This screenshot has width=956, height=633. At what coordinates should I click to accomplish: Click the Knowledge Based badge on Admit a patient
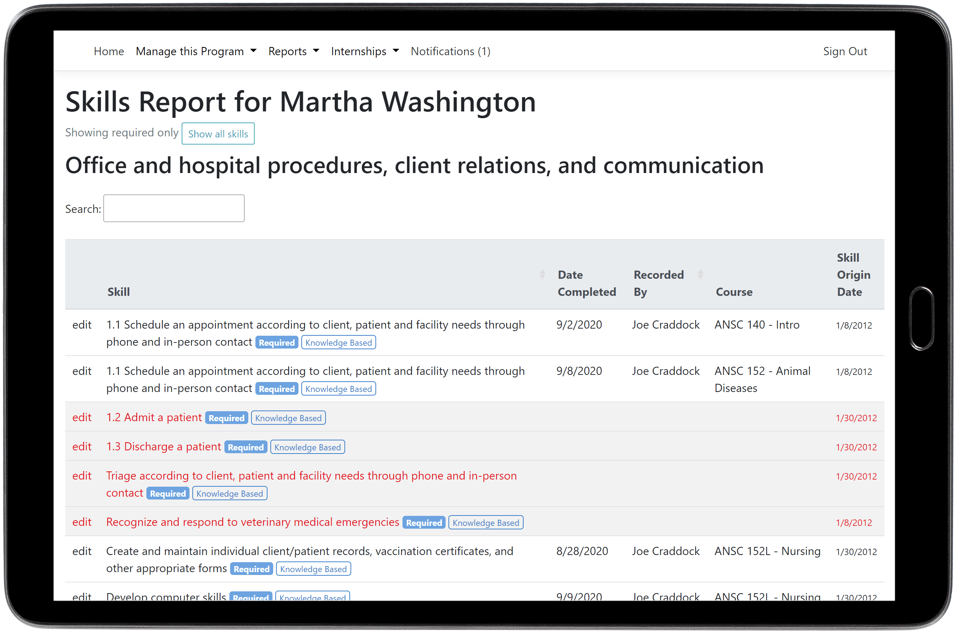(x=288, y=418)
